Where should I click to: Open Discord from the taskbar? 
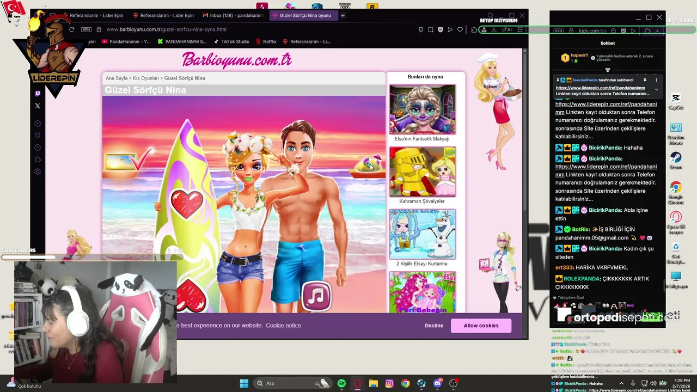pos(437,383)
